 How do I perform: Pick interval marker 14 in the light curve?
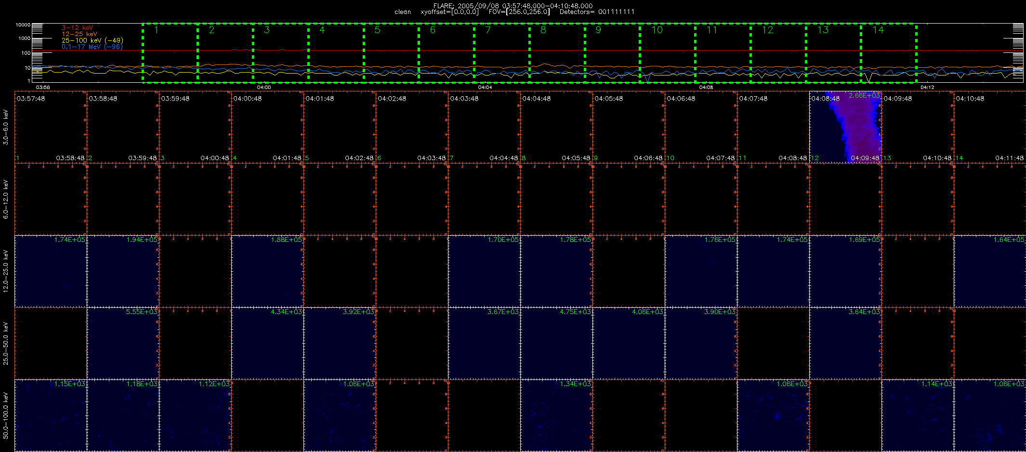(878, 30)
